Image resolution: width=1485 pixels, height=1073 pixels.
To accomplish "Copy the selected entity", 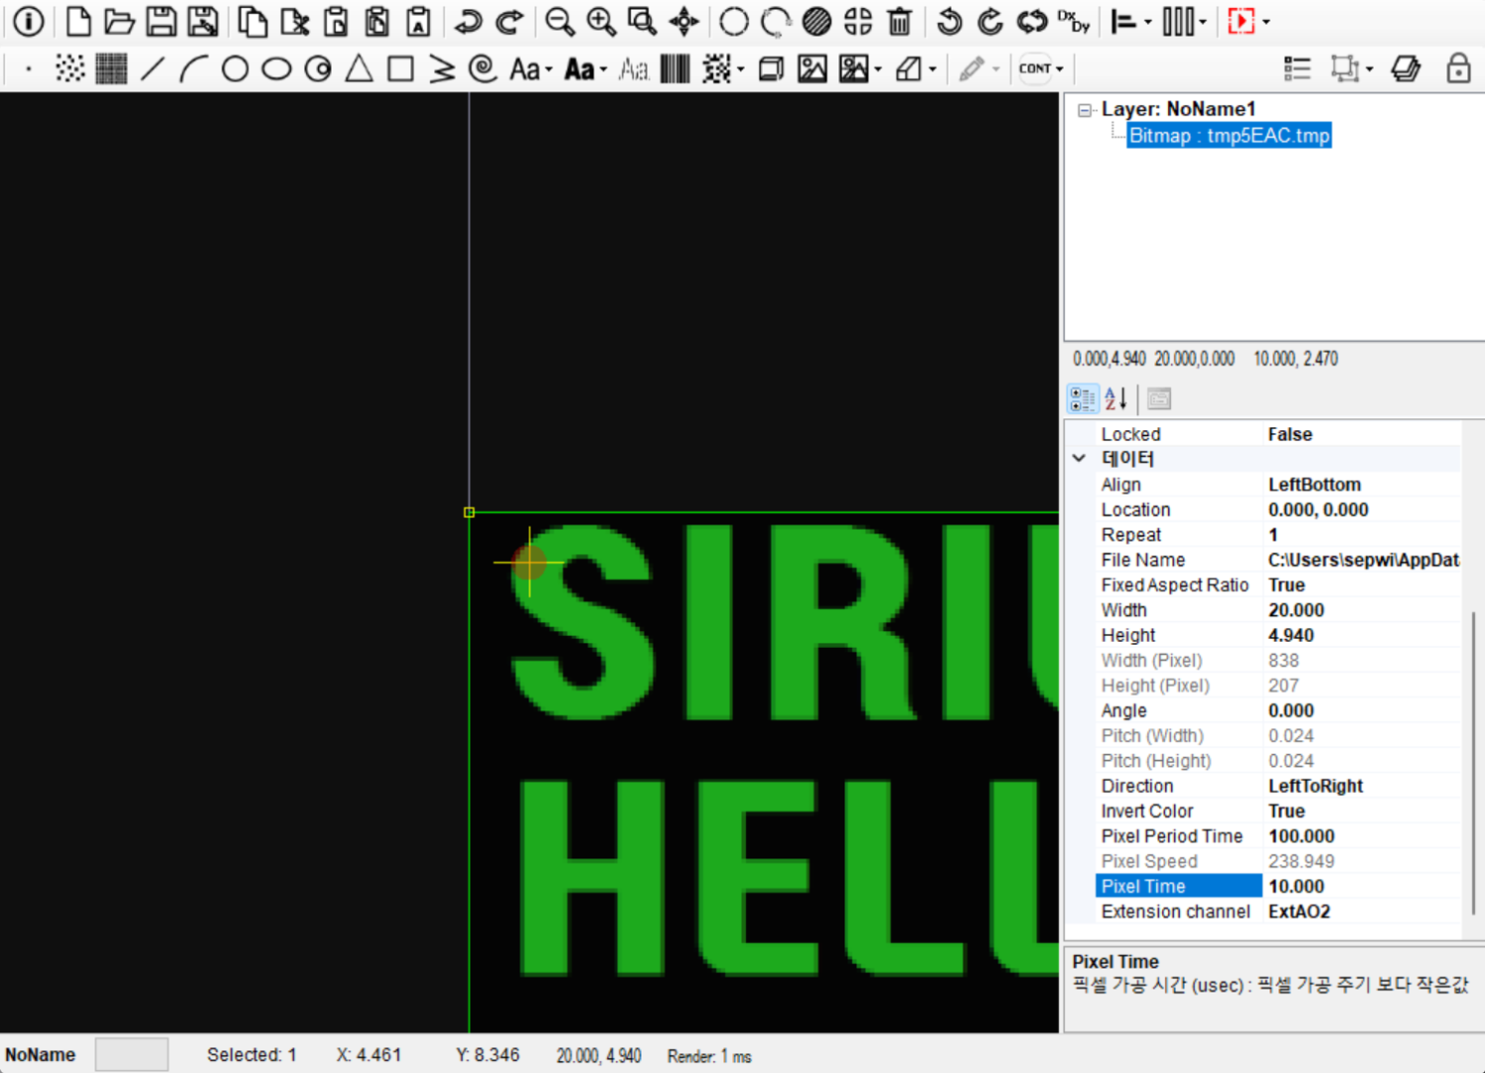I will 252,21.
